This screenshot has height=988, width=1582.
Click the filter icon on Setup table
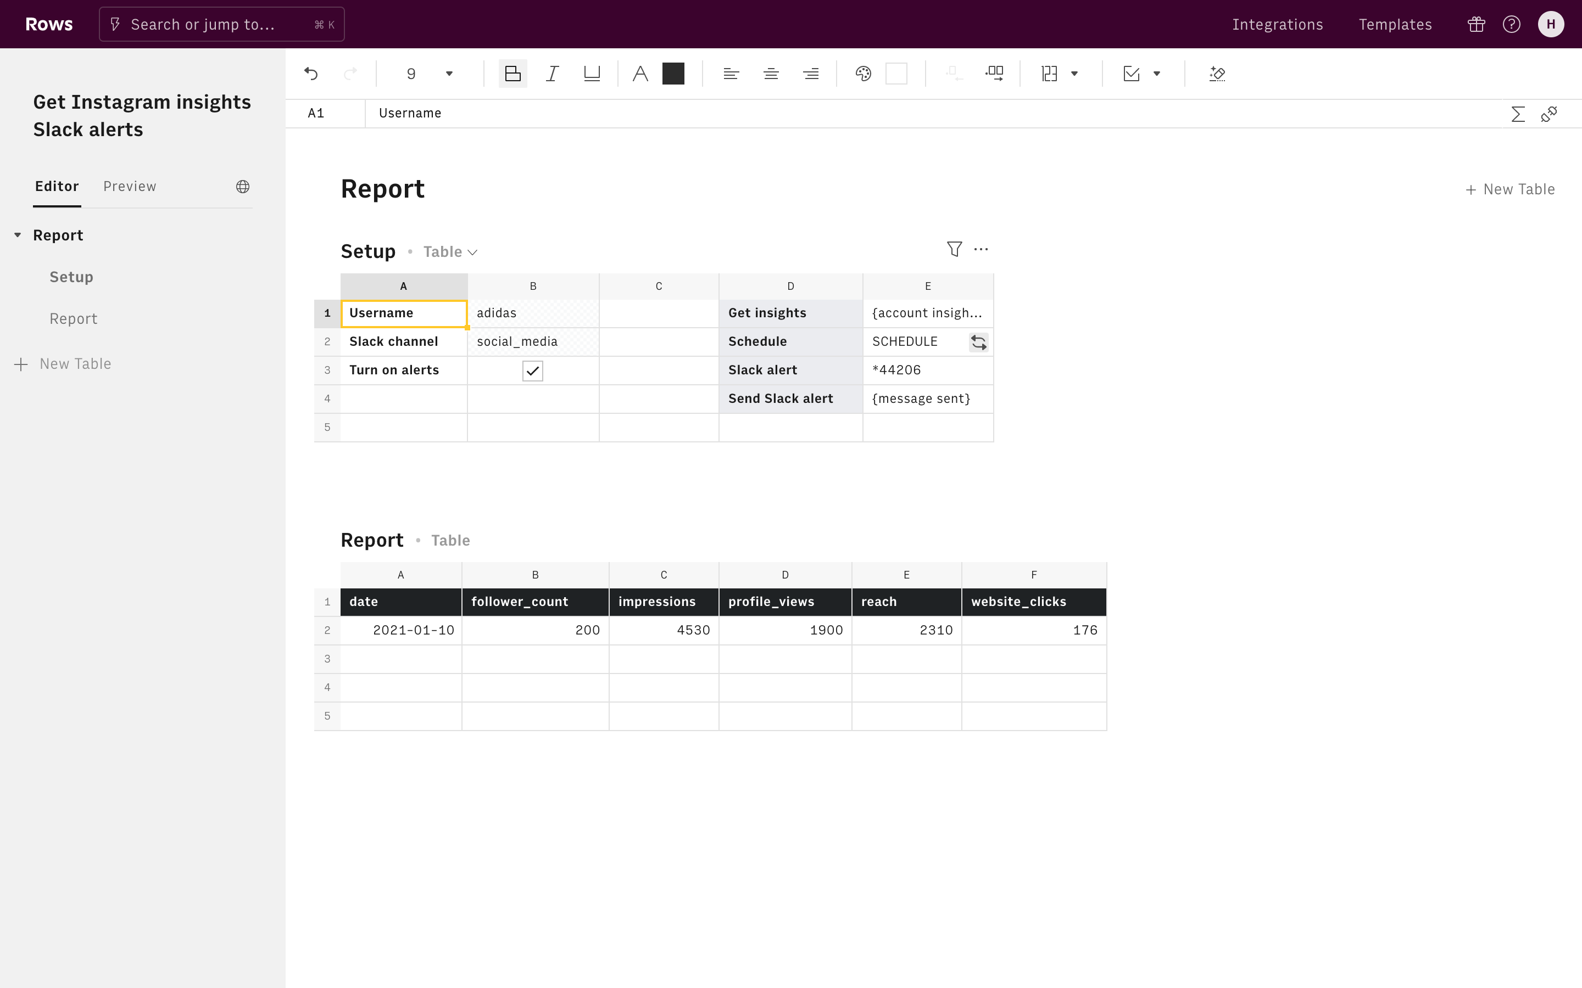pyautogui.click(x=953, y=249)
